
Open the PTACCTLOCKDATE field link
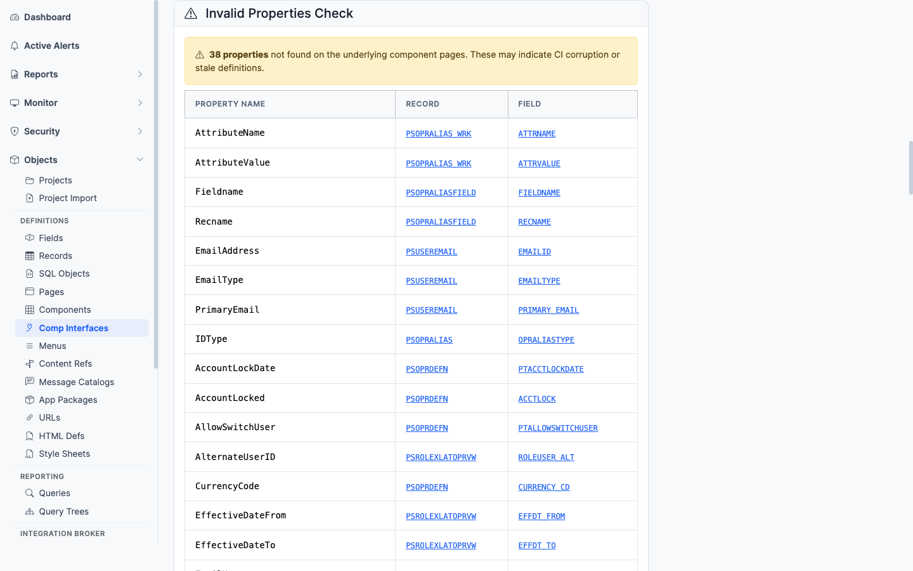pos(551,369)
